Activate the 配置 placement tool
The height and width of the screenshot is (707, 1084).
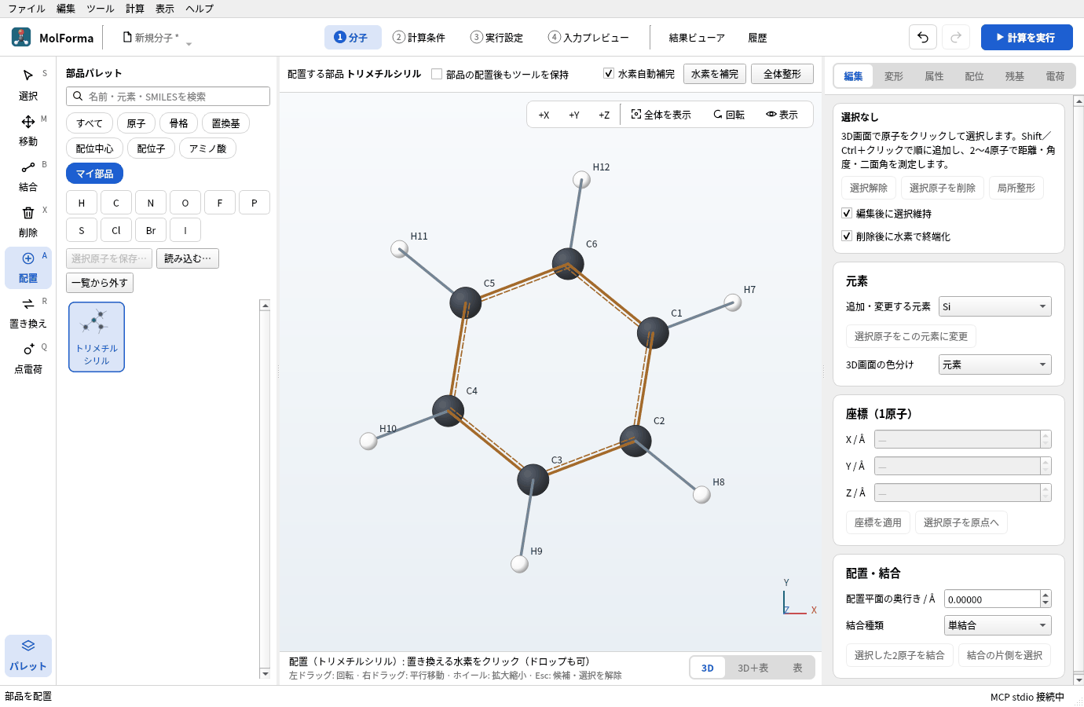click(x=28, y=267)
